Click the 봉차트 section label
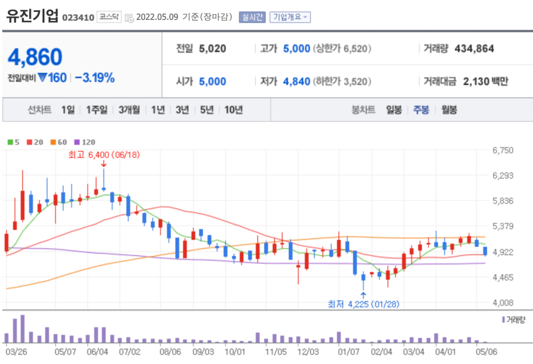533x364 pixels. coord(363,109)
